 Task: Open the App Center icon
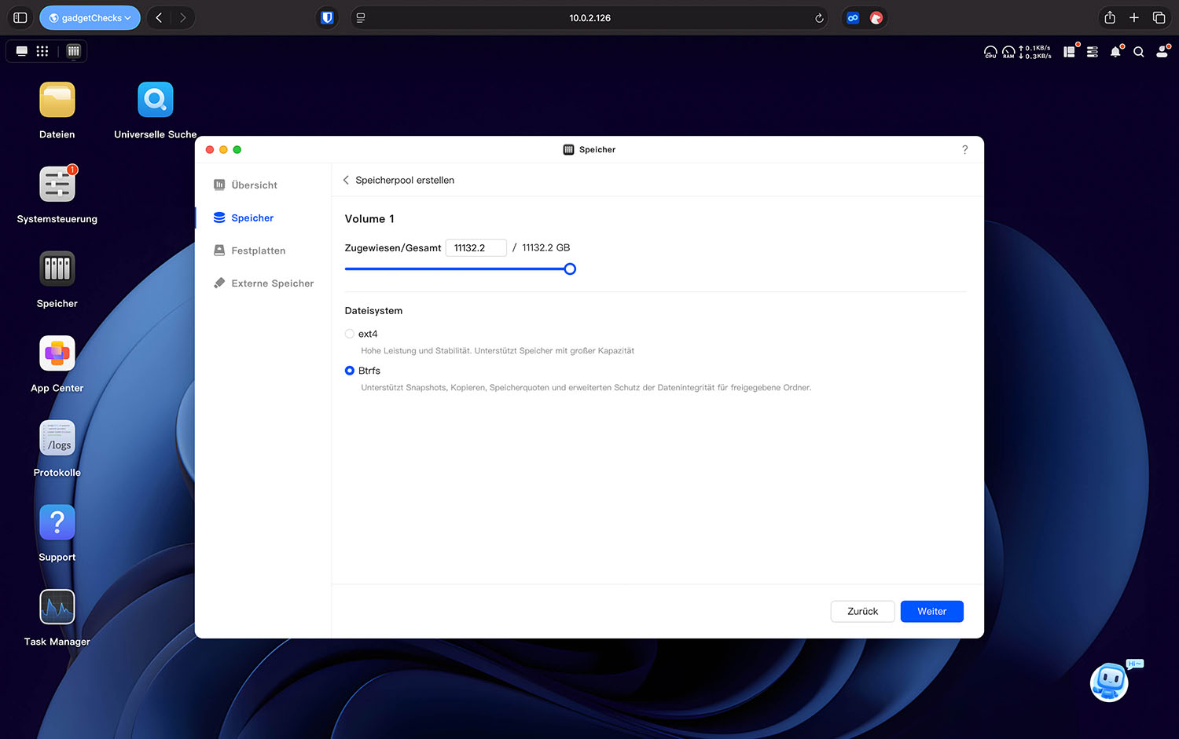[x=57, y=353]
